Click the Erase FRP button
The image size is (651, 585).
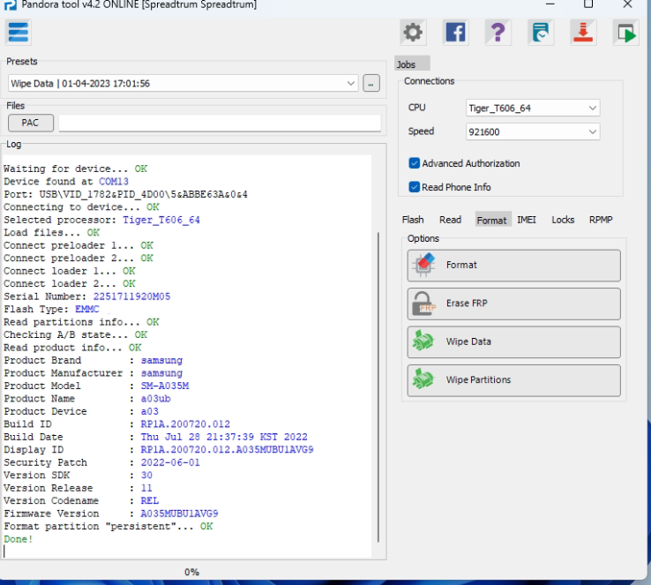coord(514,304)
